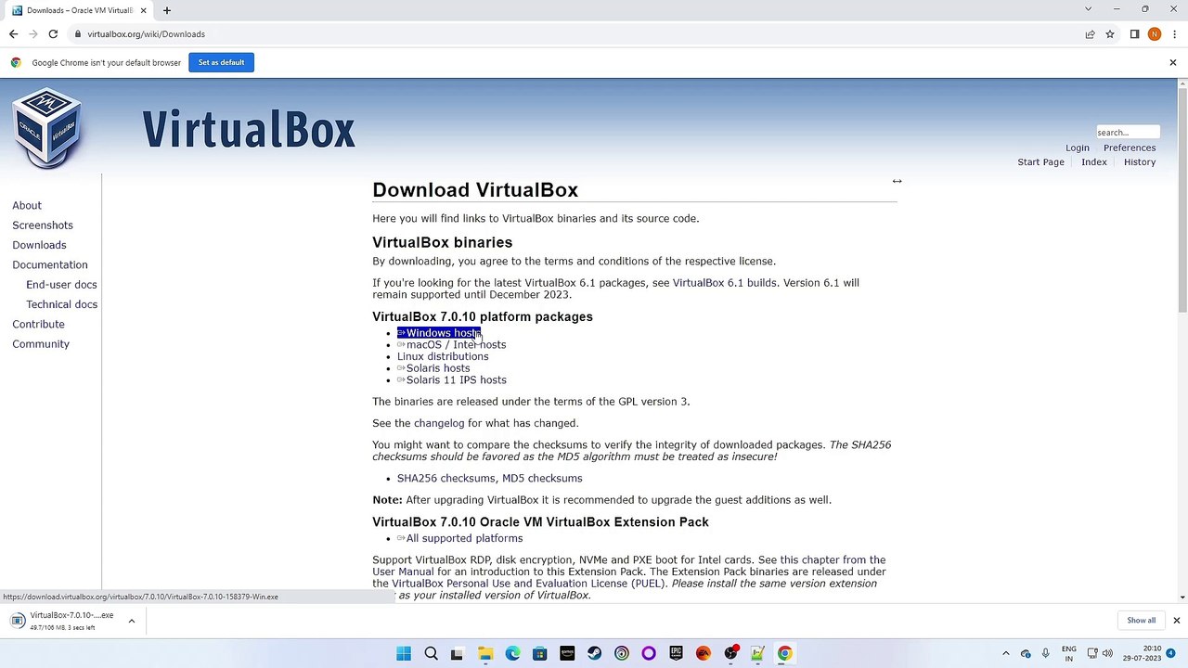The height and width of the screenshot is (668, 1188).
Task: Open Linux distributions link
Action: click(x=443, y=356)
